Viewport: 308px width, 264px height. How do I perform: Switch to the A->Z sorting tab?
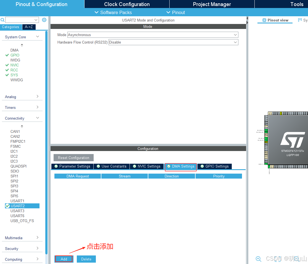pyautogui.click(x=29, y=27)
